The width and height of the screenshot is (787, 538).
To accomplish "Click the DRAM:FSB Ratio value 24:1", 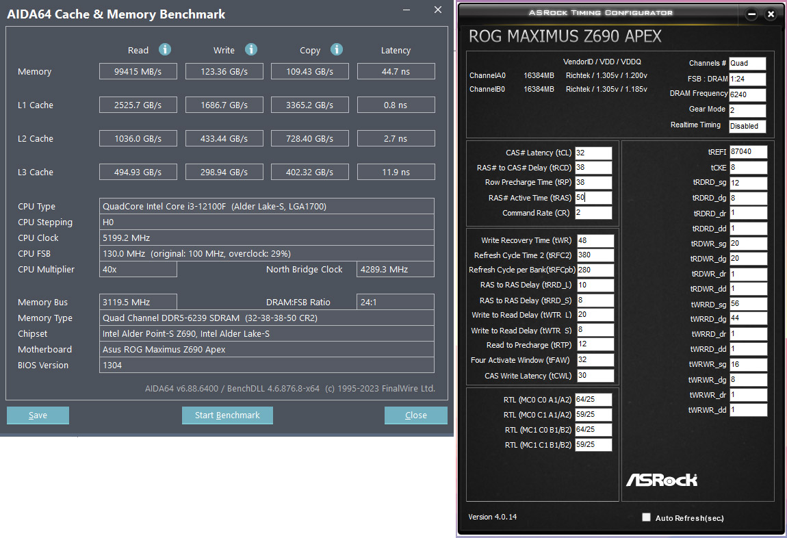I will click(x=396, y=302).
